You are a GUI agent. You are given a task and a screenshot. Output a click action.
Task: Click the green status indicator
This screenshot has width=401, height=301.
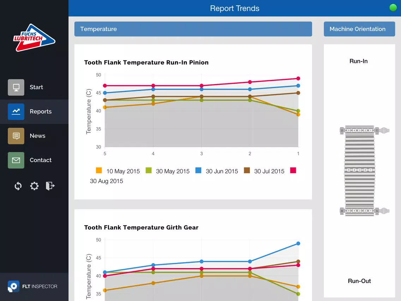pos(393,8)
